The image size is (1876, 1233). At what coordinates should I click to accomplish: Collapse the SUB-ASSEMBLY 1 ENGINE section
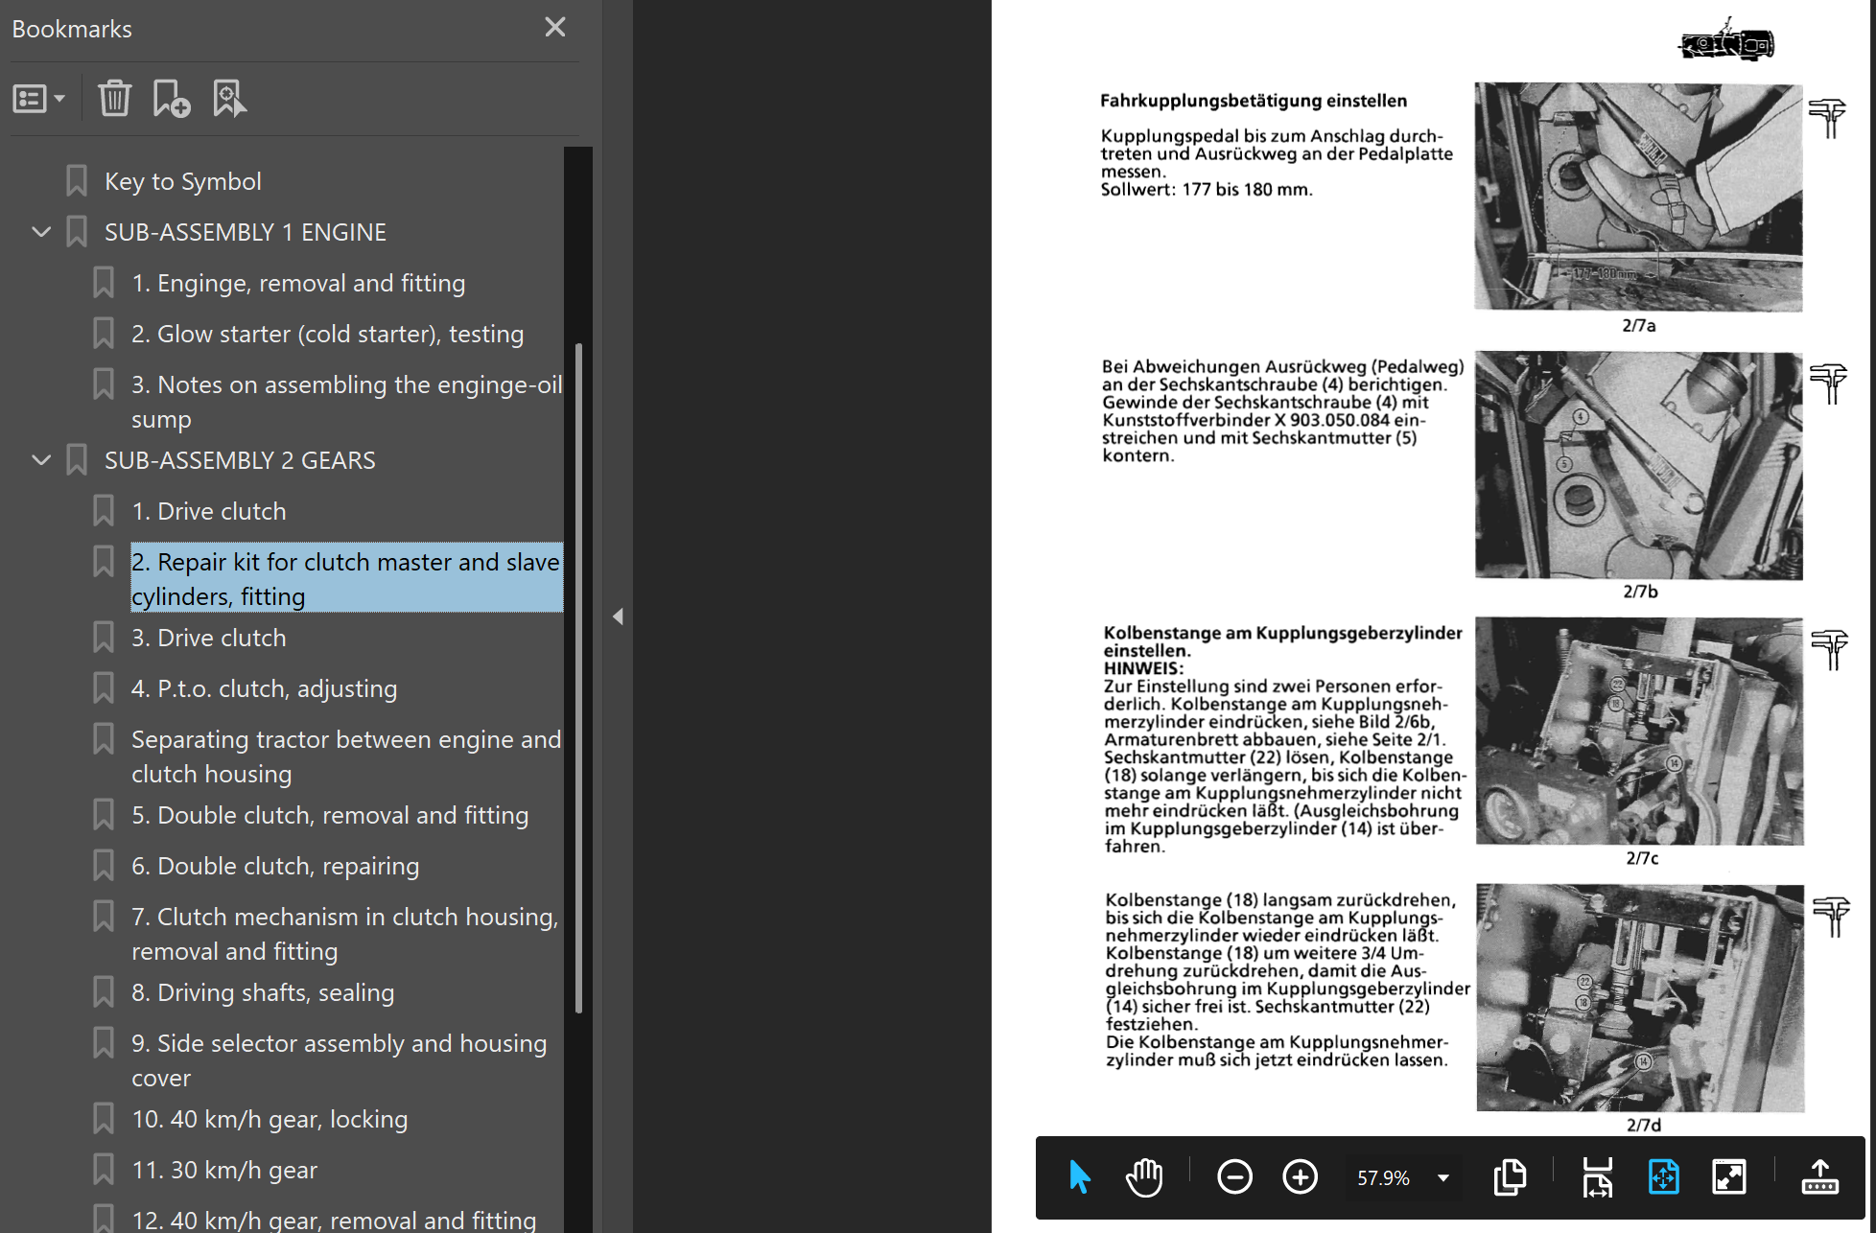(41, 232)
